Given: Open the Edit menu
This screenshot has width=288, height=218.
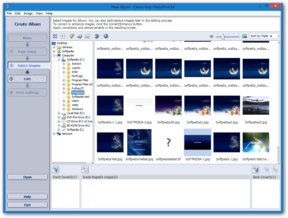Looking at the screenshot, I should [x=18, y=13].
